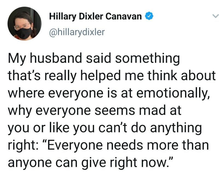This screenshot has height=172, width=219.
Task: Open the Hillary Dixler Canavan display name
Action: (95, 16)
